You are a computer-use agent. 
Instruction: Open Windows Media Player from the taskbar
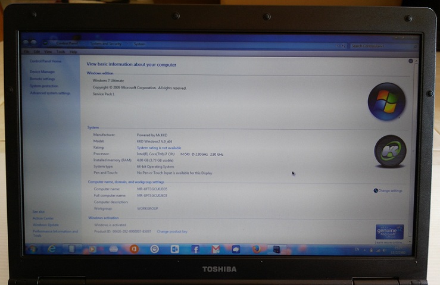[92, 249]
